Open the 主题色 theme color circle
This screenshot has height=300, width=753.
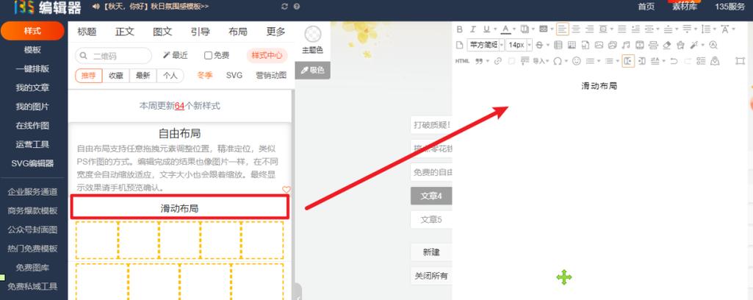tap(313, 35)
